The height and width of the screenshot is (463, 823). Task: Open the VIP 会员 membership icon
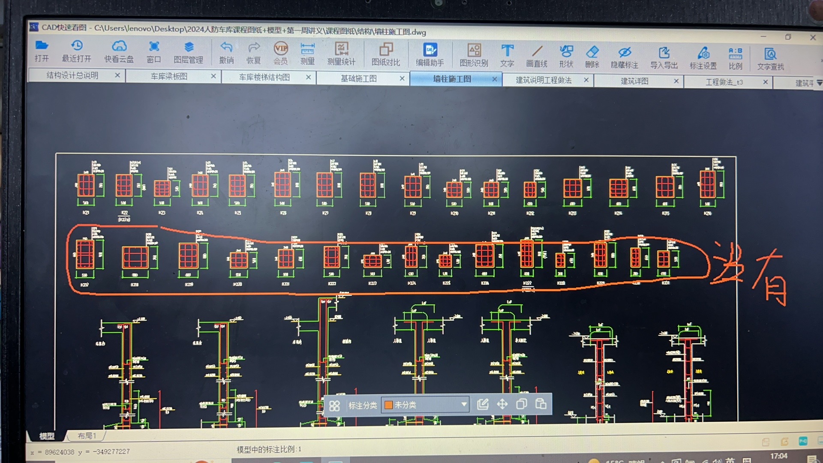[x=281, y=54]
